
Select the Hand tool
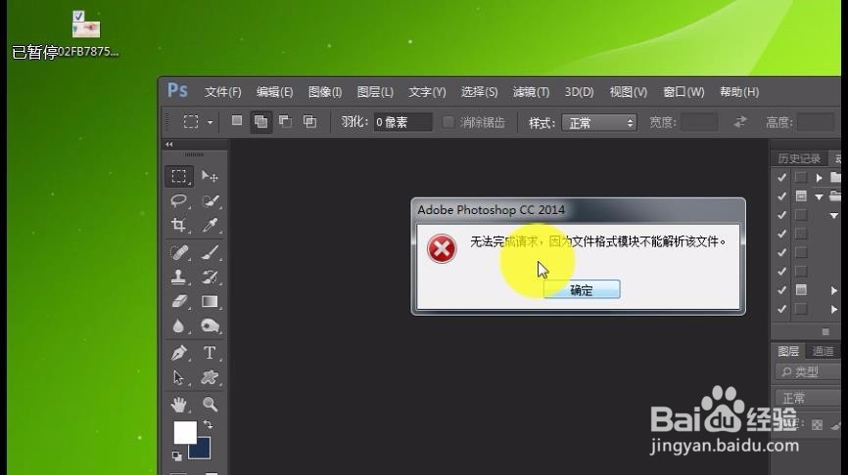[x=179, y=404]
